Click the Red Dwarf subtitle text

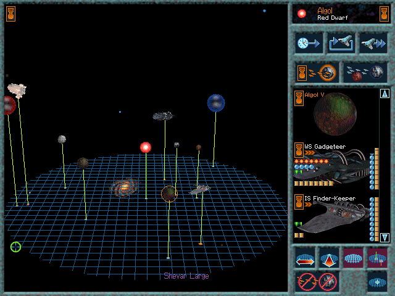(333, 18)
